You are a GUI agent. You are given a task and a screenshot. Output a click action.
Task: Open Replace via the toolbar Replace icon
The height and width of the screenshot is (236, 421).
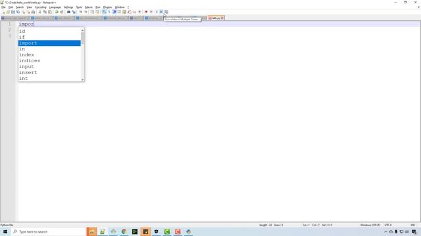coord(74,12)
